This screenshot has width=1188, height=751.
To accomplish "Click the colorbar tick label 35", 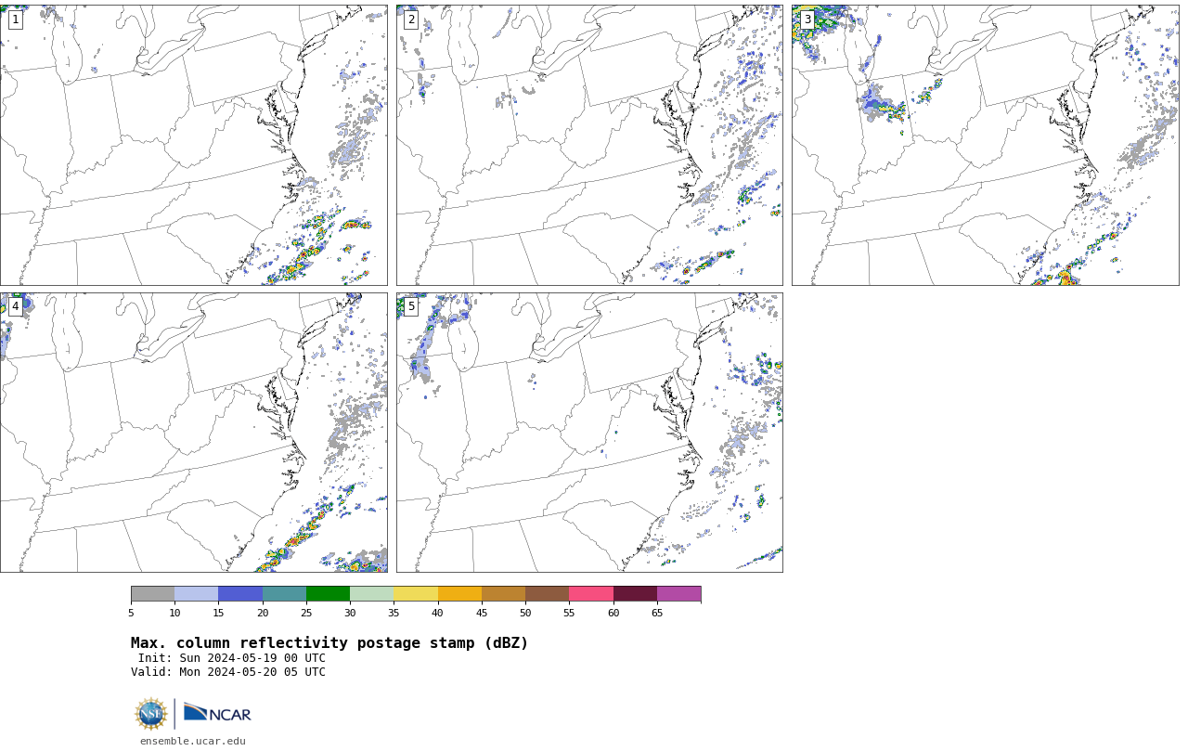I will tap(394, 613).
